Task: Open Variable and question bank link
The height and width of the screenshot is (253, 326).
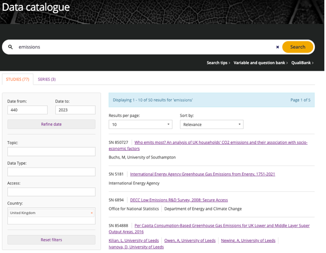Action: [260, 63]
